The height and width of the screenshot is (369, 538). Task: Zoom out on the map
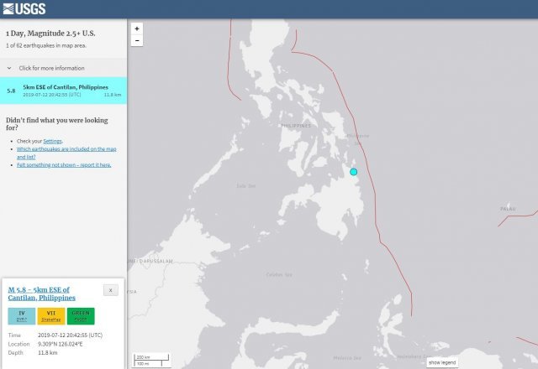point(137,39)
